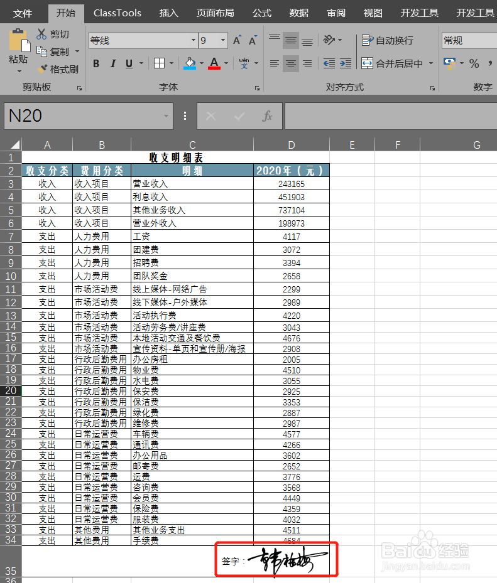Select row 20 header
The height and width of the screenshot is (583, 497).
point(11,391)
